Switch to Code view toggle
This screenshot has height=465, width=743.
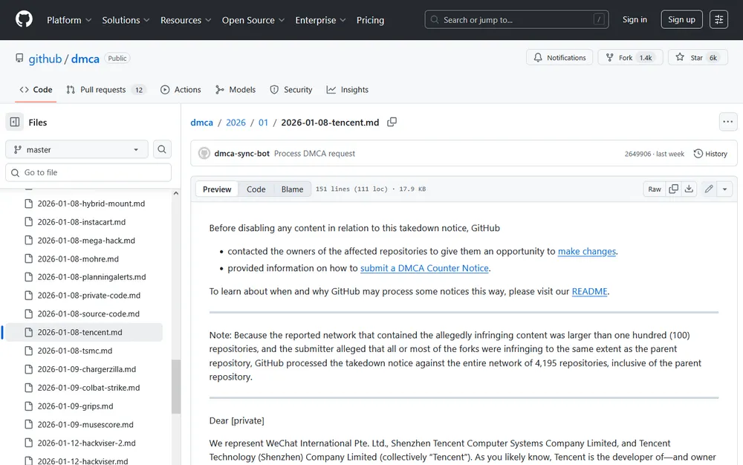pyautogui.click(x=256, y=189)
